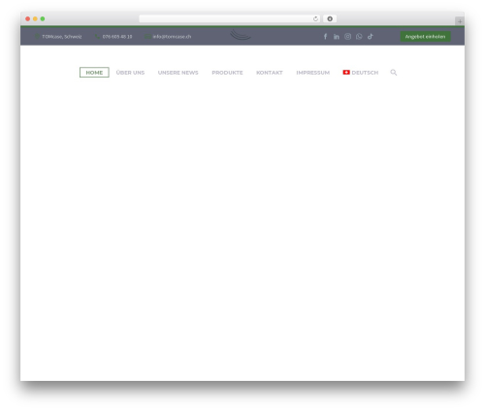Click the phone icon in top bar
Screen dimensions: 485x410
coord(97,37)
